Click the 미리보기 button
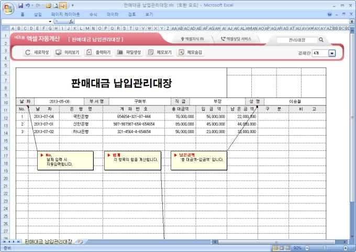The height and width of the screenshot is (252, 356). [x=68, y=52]
